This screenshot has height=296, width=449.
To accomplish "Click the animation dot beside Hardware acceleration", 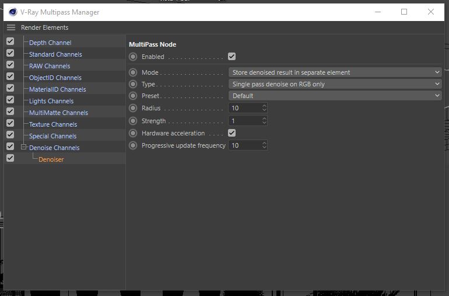I will tap(133, 133).
